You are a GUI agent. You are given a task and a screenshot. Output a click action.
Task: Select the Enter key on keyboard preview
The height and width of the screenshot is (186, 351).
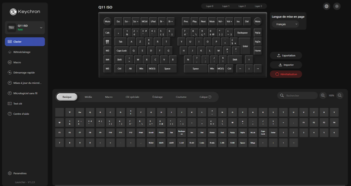tap(245, 46)
